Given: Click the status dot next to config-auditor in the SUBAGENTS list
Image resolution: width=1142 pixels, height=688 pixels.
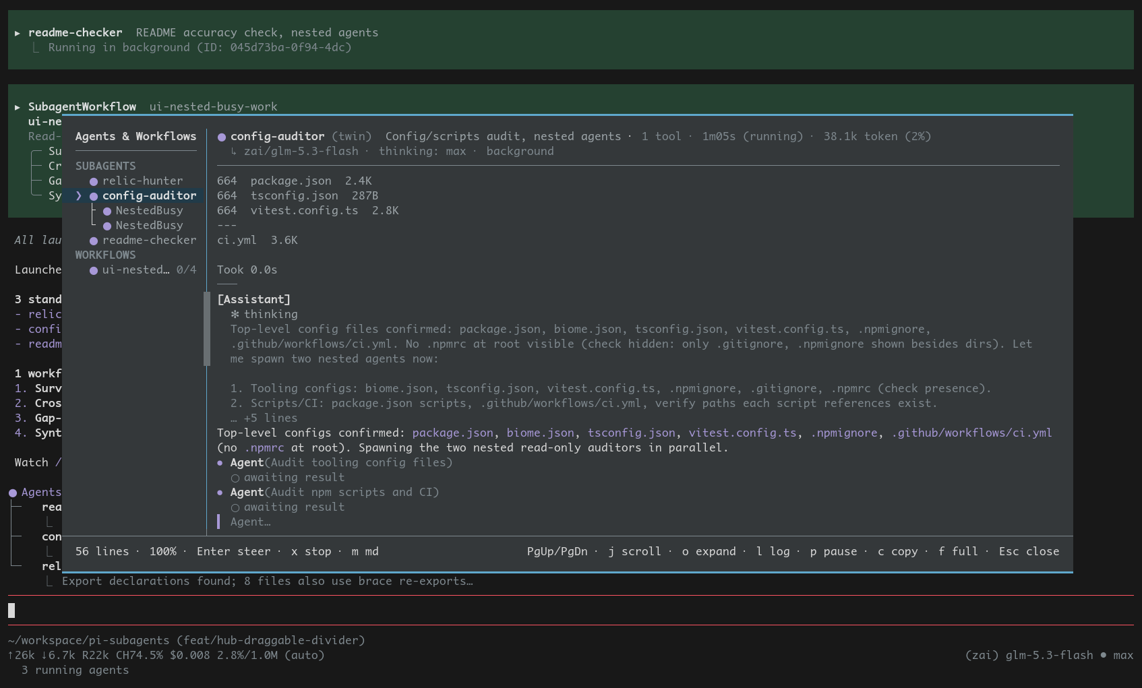Looking at the screenshot, I should 94,196.
